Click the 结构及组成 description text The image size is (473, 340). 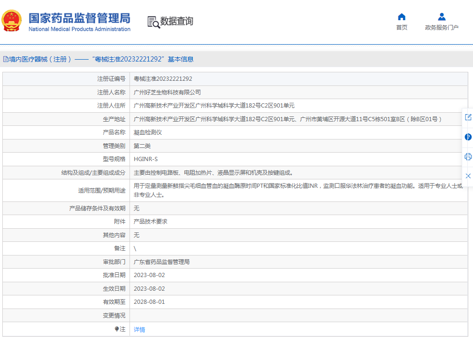click(213, 173)
